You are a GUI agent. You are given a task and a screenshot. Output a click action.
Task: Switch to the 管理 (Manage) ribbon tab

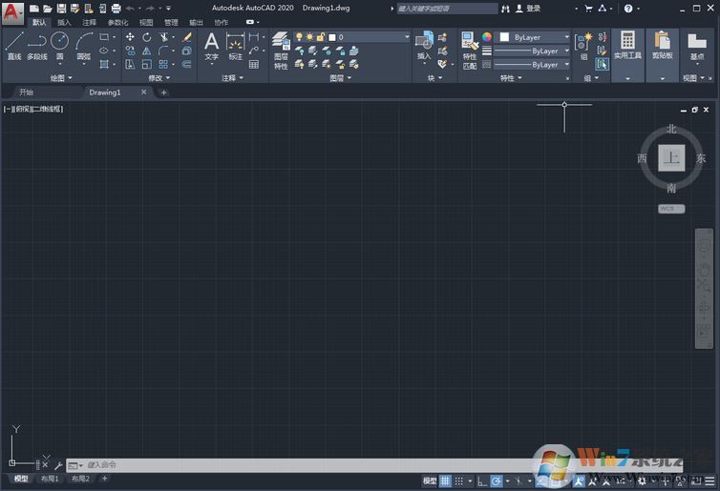click(171, 22)
